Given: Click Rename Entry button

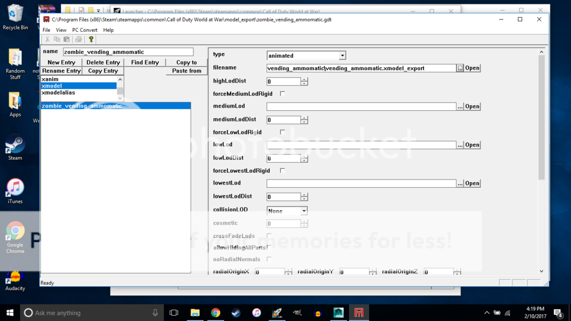Looking at the screenshot, I should (x=61, y=71).
